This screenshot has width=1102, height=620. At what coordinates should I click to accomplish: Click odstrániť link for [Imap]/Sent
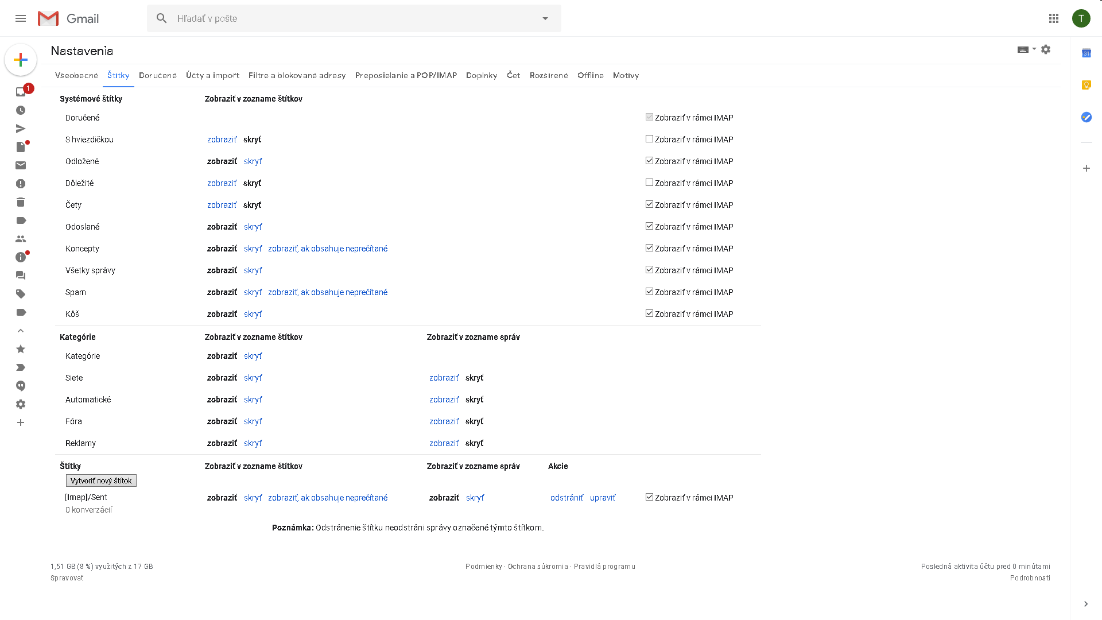point(566,498)
